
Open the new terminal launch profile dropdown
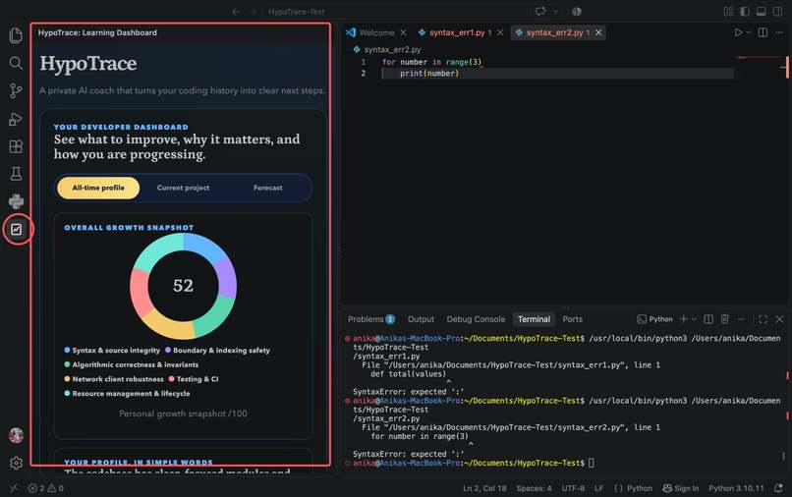(x=694, y=318)
